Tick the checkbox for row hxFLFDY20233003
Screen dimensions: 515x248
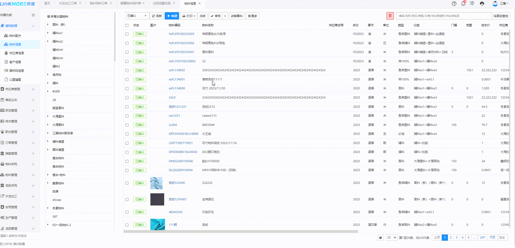pyautogui.click(x=127, y=34)
